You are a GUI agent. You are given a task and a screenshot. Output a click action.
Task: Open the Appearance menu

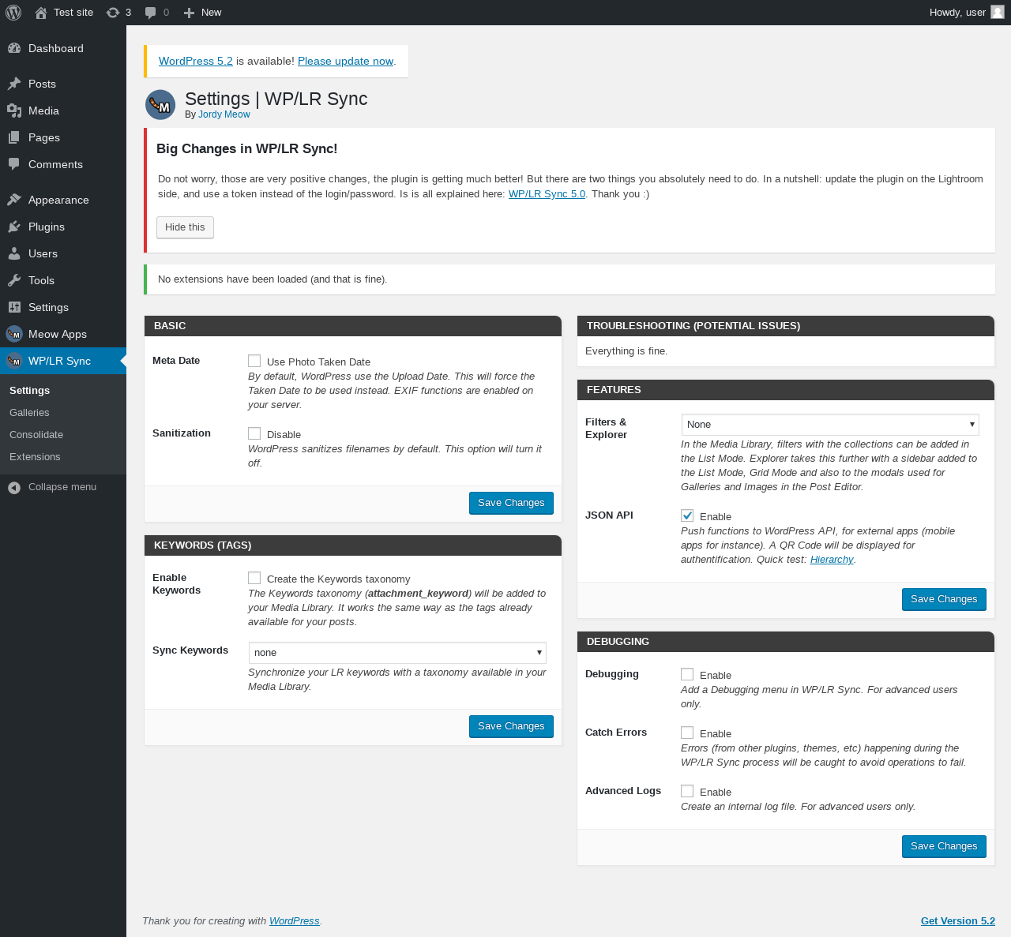pos(63,200)
